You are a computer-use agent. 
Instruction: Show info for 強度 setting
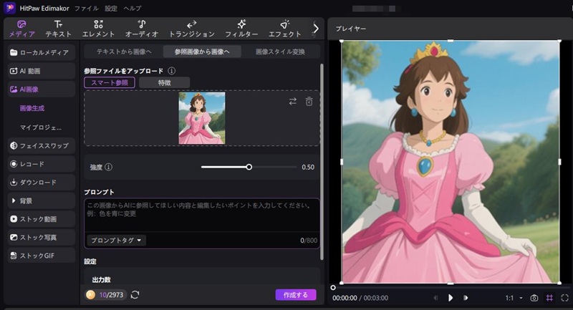[109, 167]
